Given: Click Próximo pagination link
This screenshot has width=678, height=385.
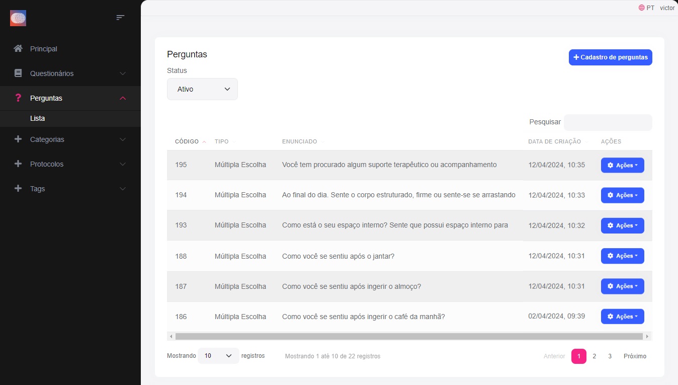Looking at the screenshot, I should coord(635,356).
